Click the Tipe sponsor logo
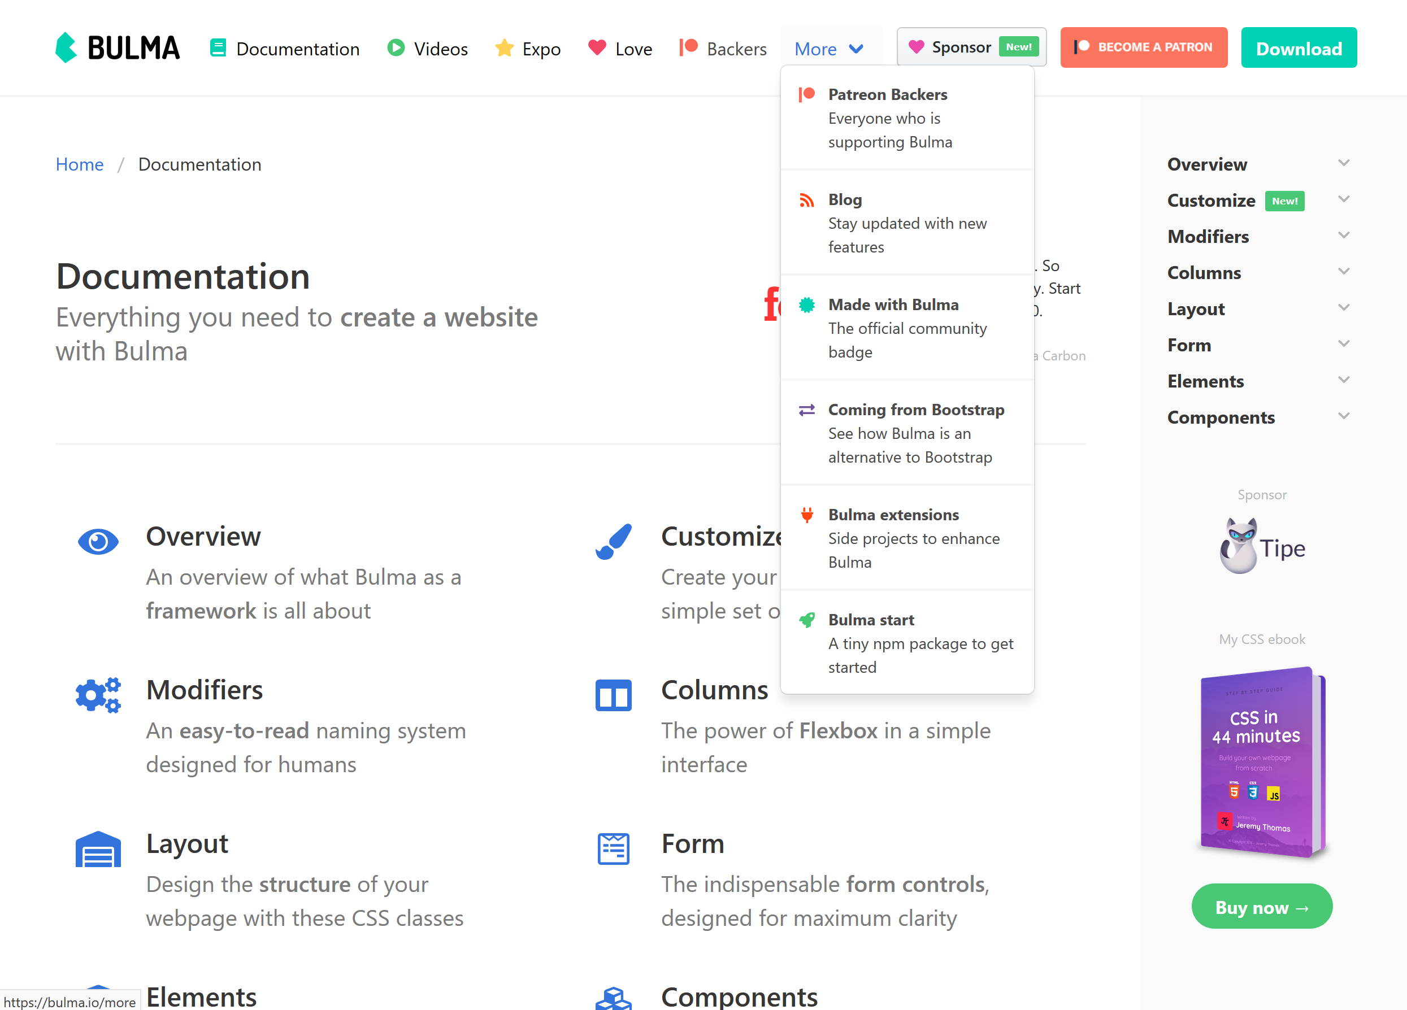The image size is (1407, 1010). pyautogui.click(x=1262, y=546)
